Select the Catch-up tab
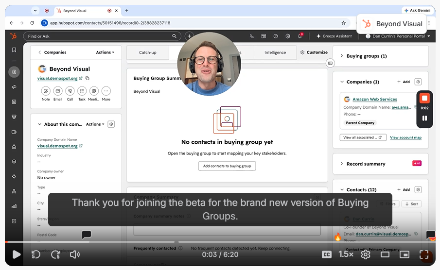This screenshot has width=440, height=270. pos(148,52)
